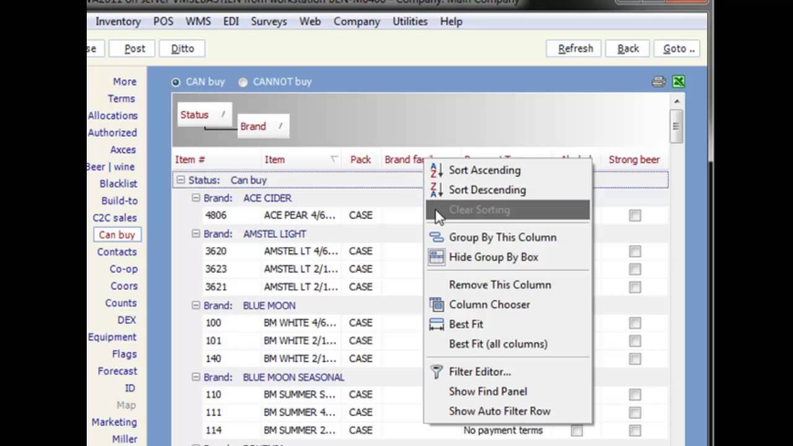The width and height of the screenshot is (793, 446).
Task: Click the scrollbar up arrow
Action: (x=677, y=100)
